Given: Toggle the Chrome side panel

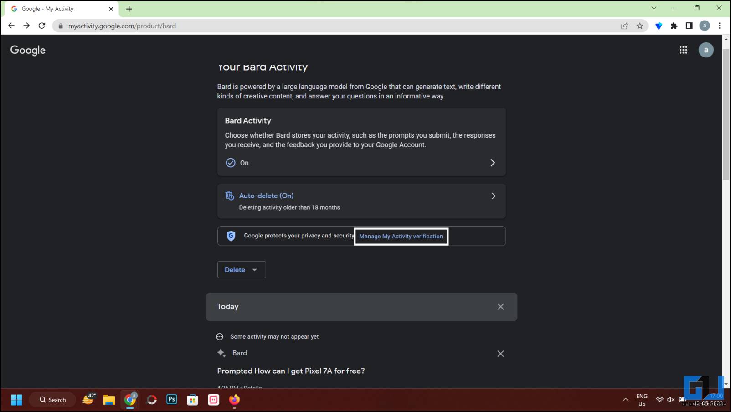Looking at the screenshot, I should [689, 26].
